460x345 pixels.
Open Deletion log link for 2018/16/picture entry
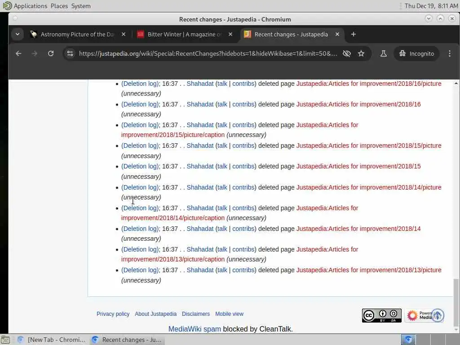[x=141, y=84]
